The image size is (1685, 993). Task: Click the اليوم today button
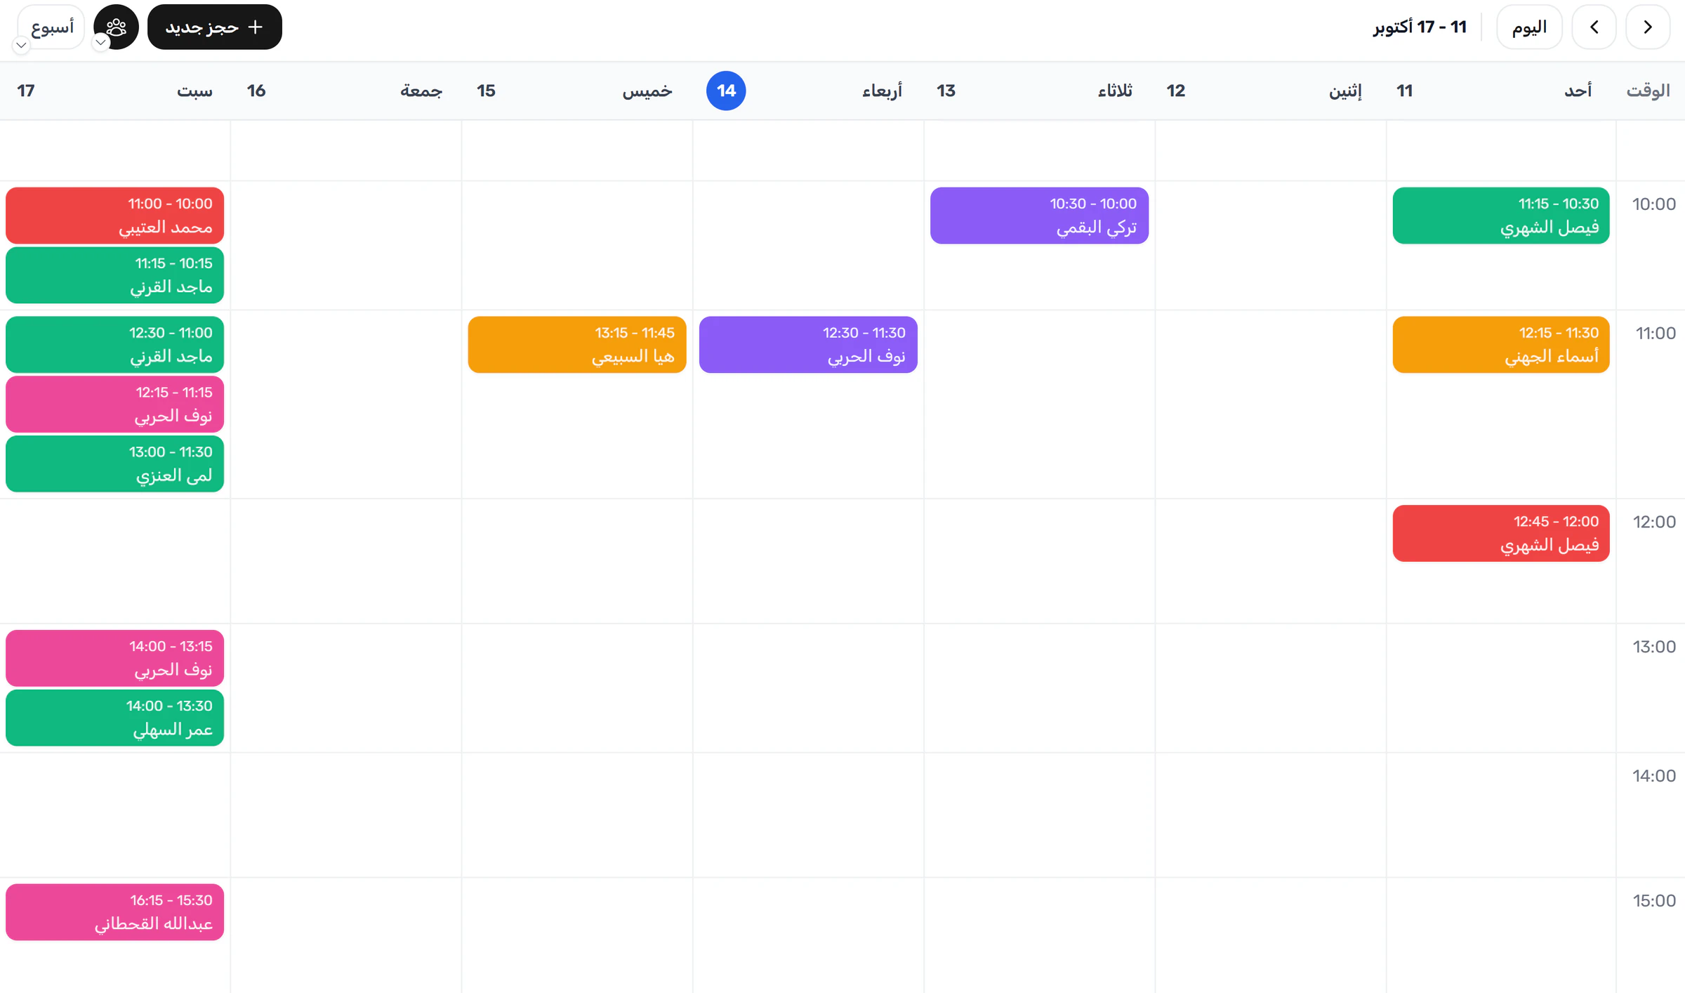[1529, 27]
